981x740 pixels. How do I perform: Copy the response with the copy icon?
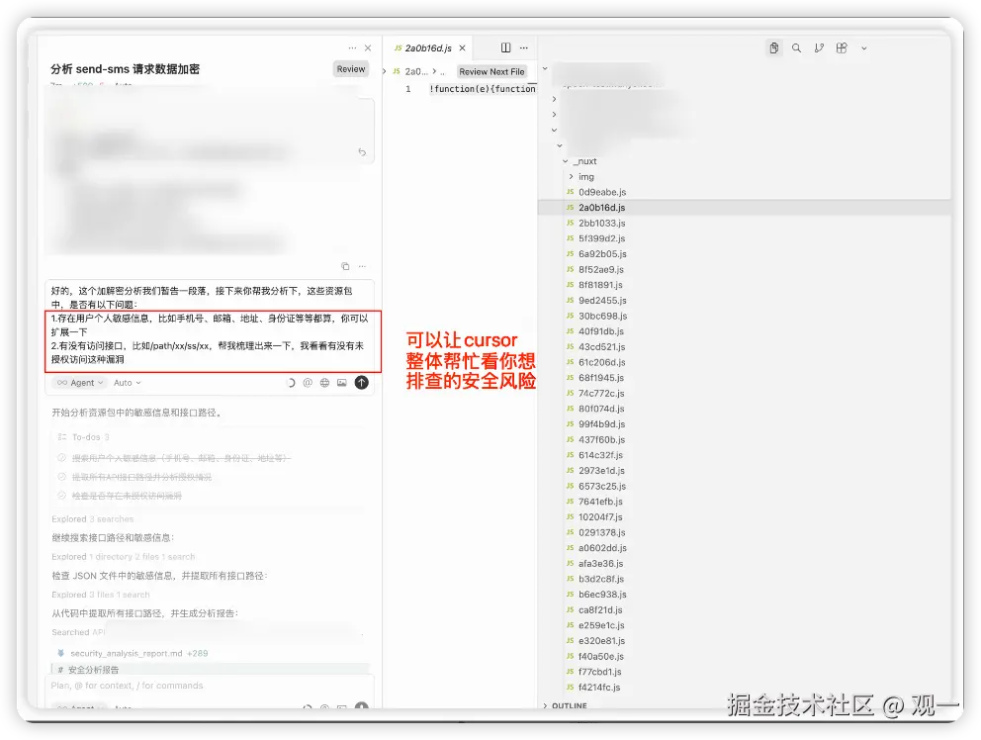tap(345, 267)
